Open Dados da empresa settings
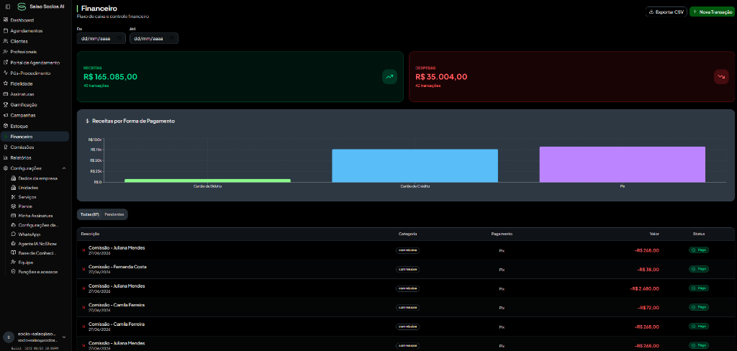Viewport: 737px width, 351px height. point(36,178)
